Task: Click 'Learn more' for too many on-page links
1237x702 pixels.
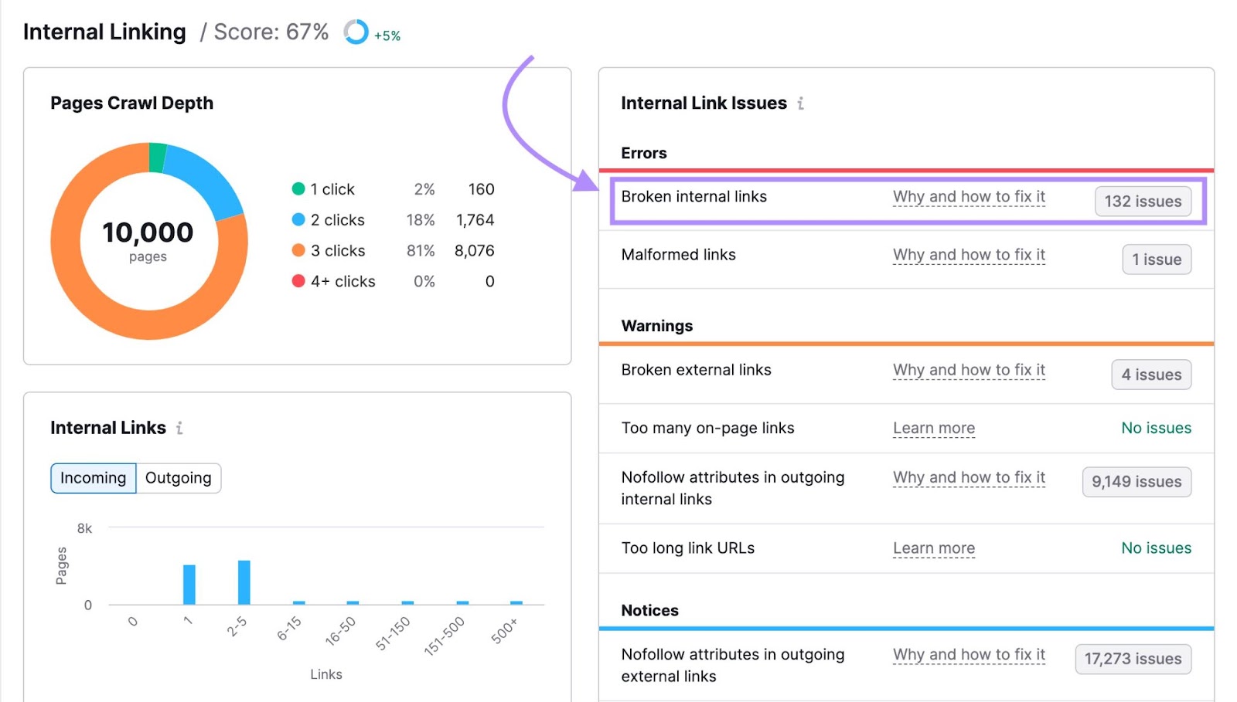Action: click(934, 428)
